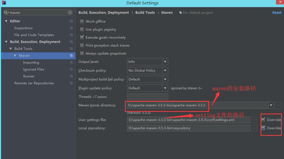
Task: Enable Work offline checkbox
Action: click(82, 21)
